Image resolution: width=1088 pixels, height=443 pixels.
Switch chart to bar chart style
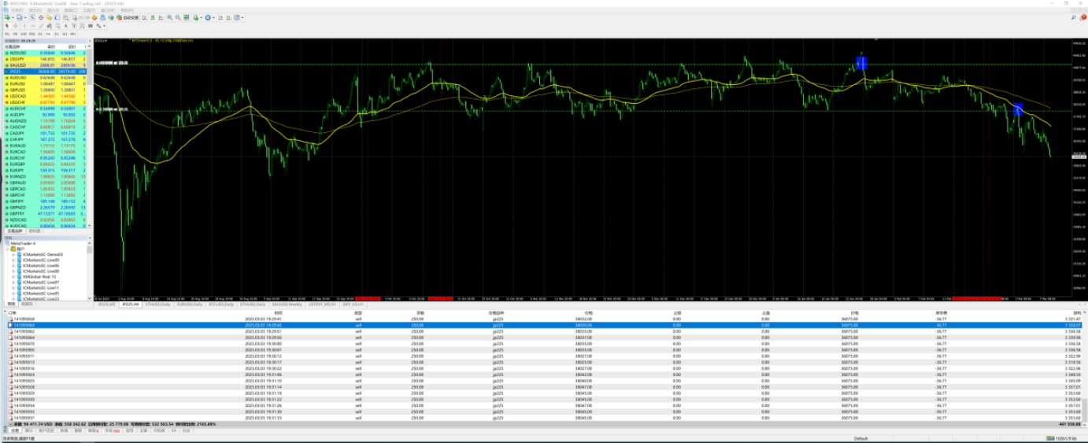pos(144,17)
